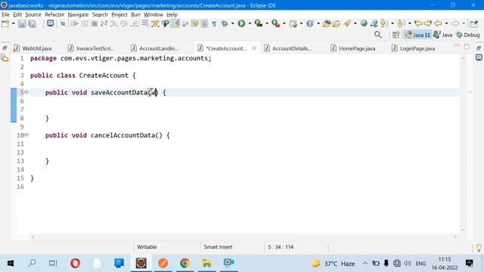Open the Debug configurations dropdown arrow
Image resolution: width=484 pixels, height=272 pixels.
(233, 23)
